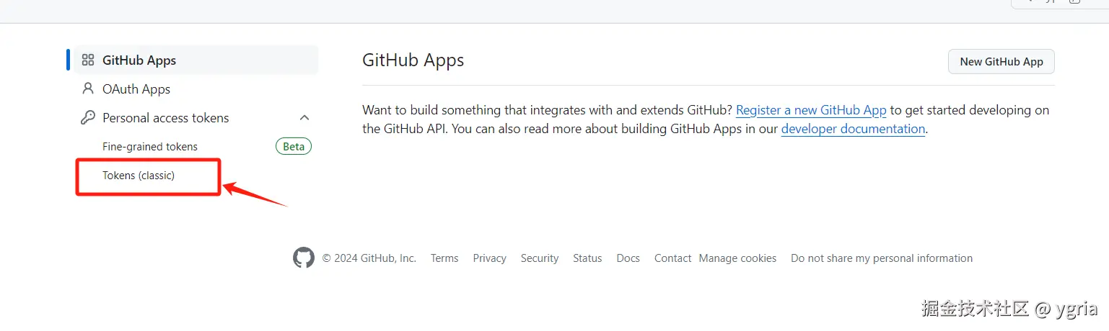The height and width of the screenshot is (331, 1109).
Task: Open the Status footer link
Action: (587, 258)
